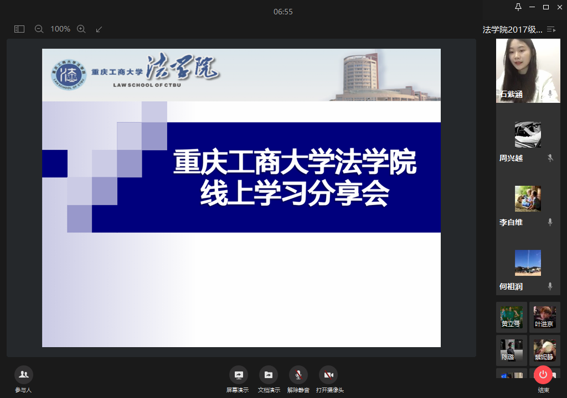Expand the participant list menu icon
The image size is (567, 398).
(x=551, y=29)
